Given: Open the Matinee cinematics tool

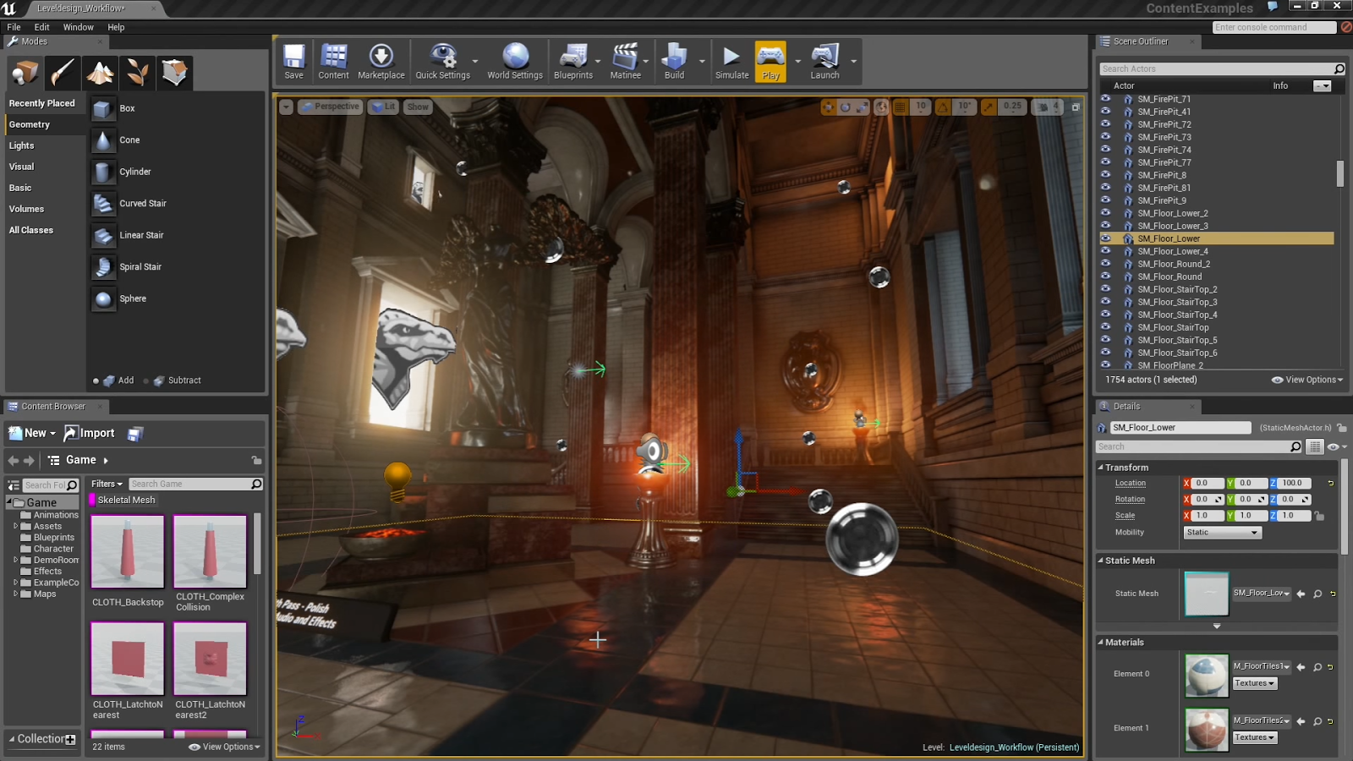Looking at the screenshot, I should [625, 61].
